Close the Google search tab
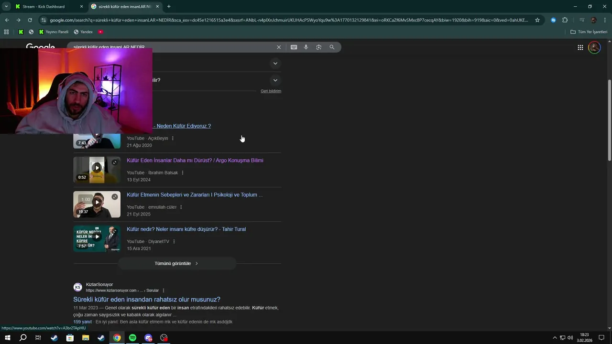 157,7
